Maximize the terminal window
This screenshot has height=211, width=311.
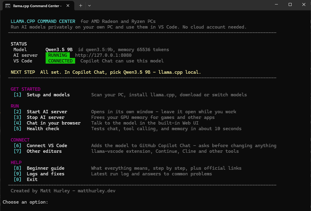pyautogui.click(x=290, y=4)
